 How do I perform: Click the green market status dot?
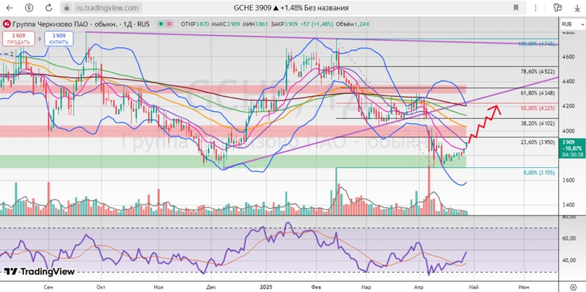click(x=161, y=24)
